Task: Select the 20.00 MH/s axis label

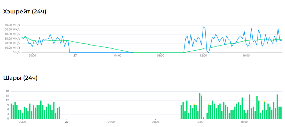Action: click(12, 43)
